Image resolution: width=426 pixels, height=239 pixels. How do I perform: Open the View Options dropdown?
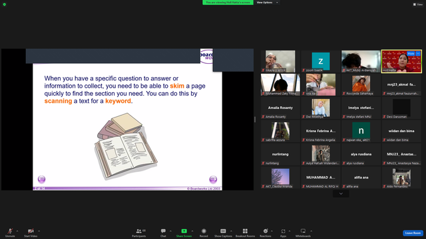(x=267, y=3)
